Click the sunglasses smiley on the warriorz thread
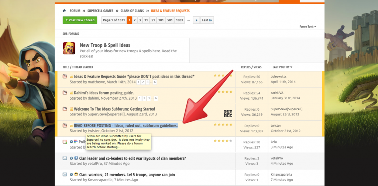 point(76,174)
